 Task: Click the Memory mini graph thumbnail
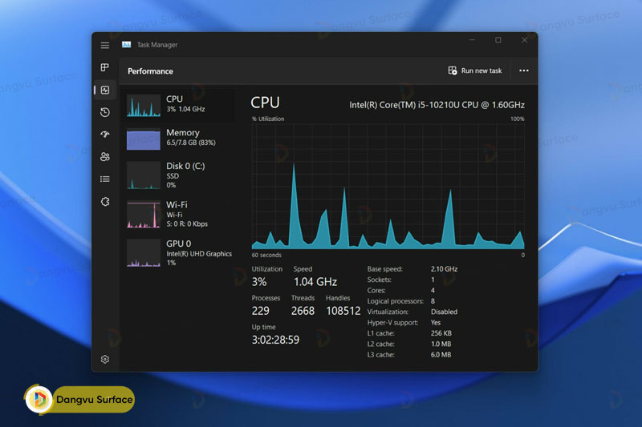(144, 139)
